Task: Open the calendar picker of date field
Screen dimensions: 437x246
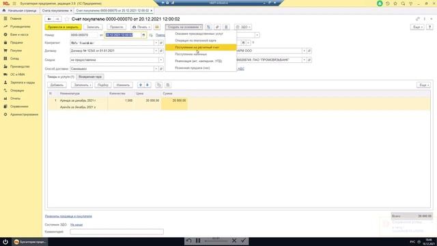Action: pyautogui.click(x=143, y=35)
